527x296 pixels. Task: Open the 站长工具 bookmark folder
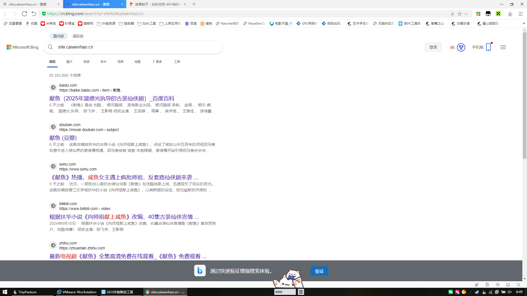(x=147, y=24)
